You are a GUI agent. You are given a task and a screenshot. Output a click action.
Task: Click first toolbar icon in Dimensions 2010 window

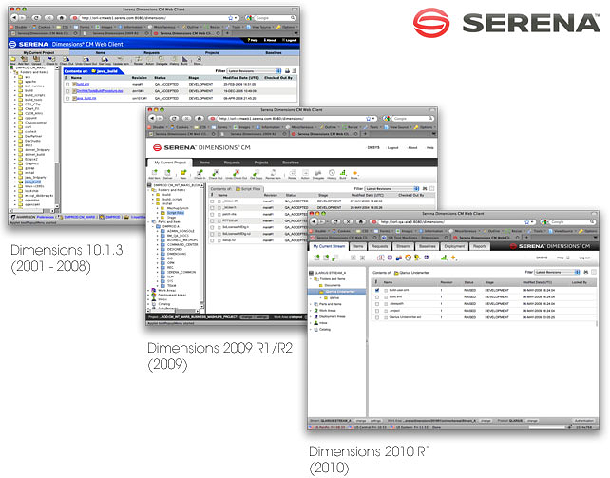316,258
